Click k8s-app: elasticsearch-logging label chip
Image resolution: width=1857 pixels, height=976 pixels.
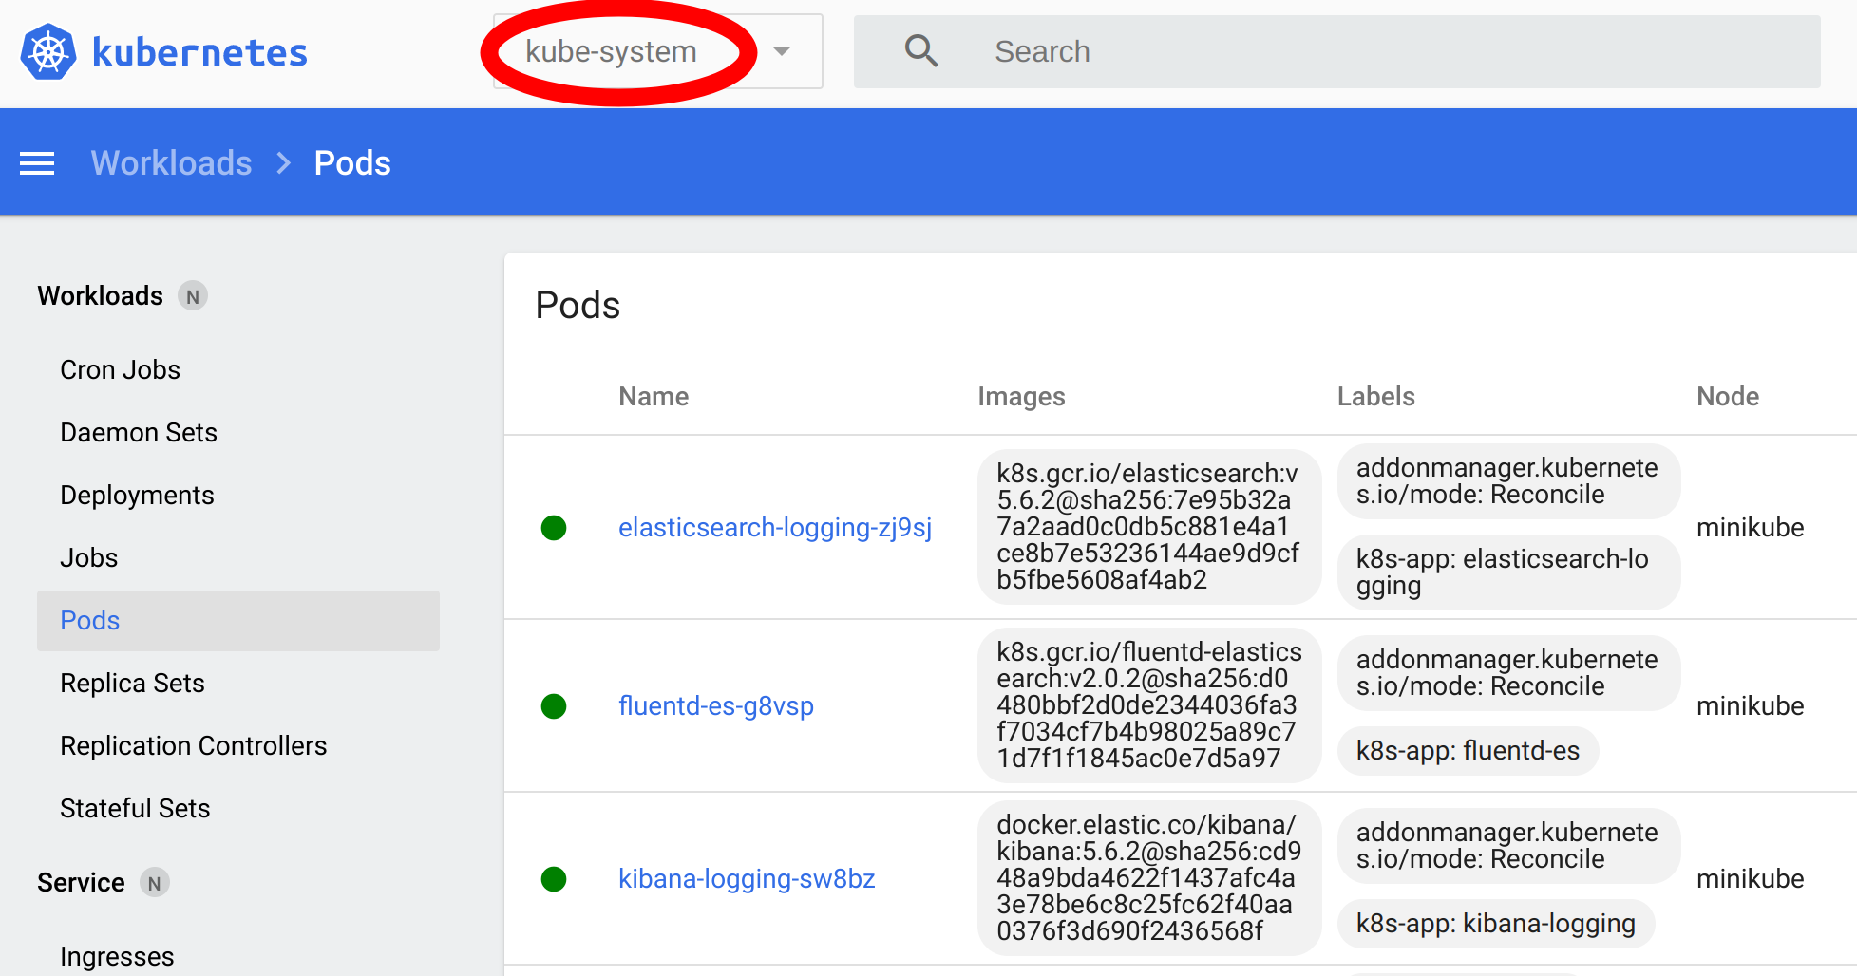point(1508,572)
